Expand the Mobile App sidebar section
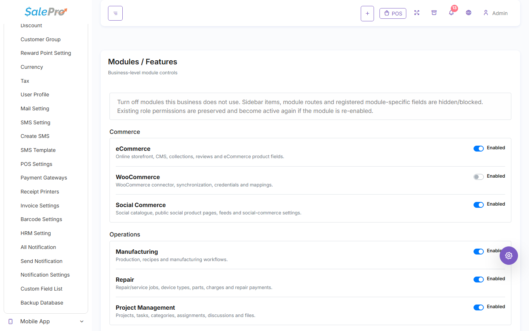The width and height of the screenshot is (529, 331). point(46,321)
